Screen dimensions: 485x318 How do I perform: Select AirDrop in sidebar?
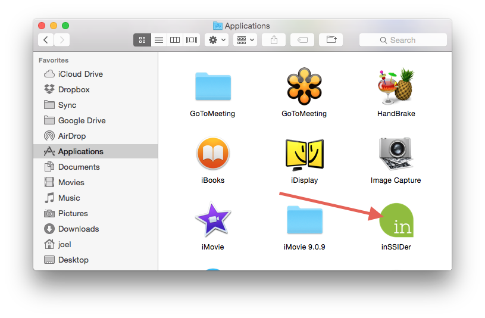(x=96, y=136)
